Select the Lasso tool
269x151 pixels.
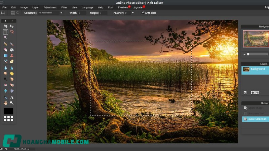[12, 32]
